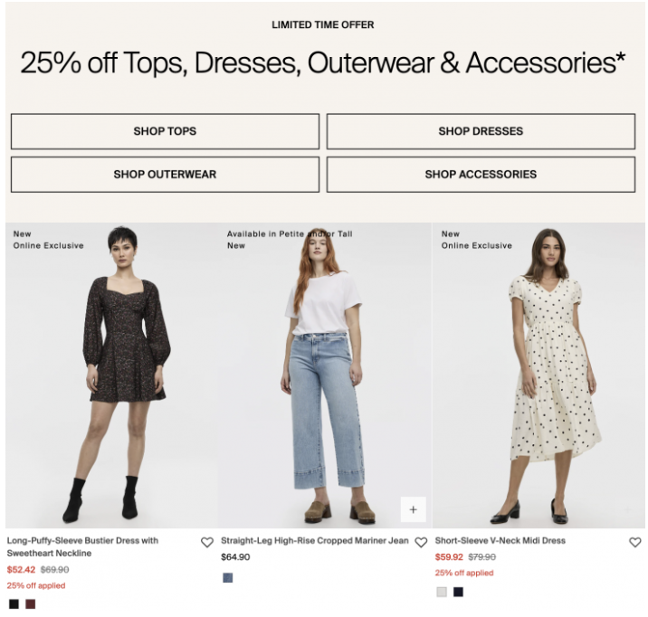This screenshot has width=648, height=617.
Task: Pick navy swatch for Midi Dress
Action: [x=458, y=592]
